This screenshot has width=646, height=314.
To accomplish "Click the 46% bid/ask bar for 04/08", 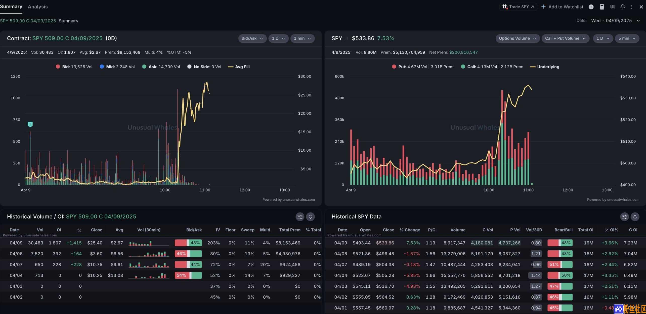I will click(x=188, y=254).
